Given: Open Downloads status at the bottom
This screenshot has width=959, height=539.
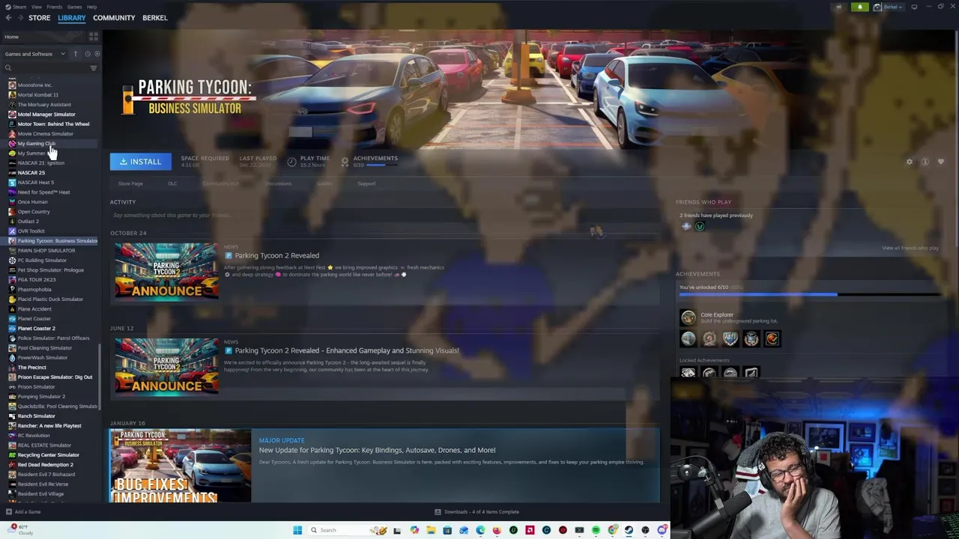Looking at the screenshot, I should pyautogui.click(x=477, y=512).
